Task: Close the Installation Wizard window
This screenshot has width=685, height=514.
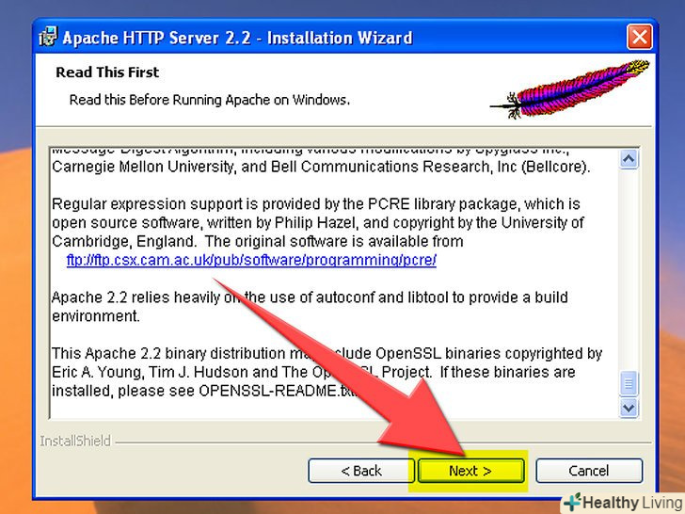Action: (640, 37)
